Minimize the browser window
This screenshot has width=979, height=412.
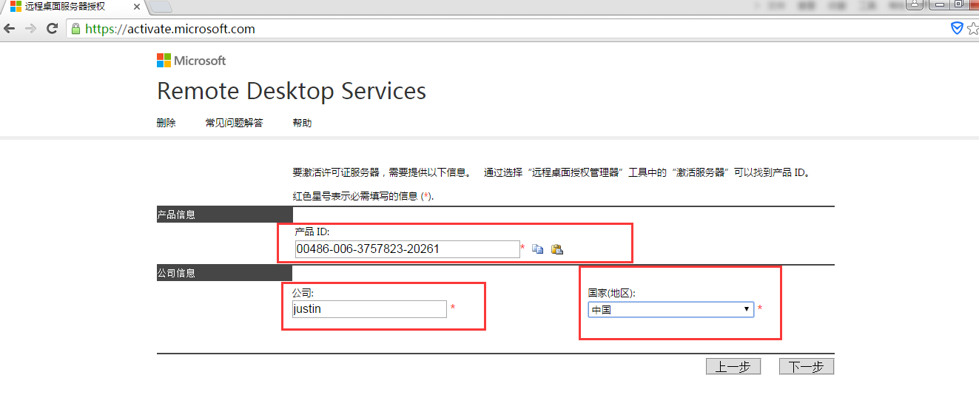pos(938,4)
